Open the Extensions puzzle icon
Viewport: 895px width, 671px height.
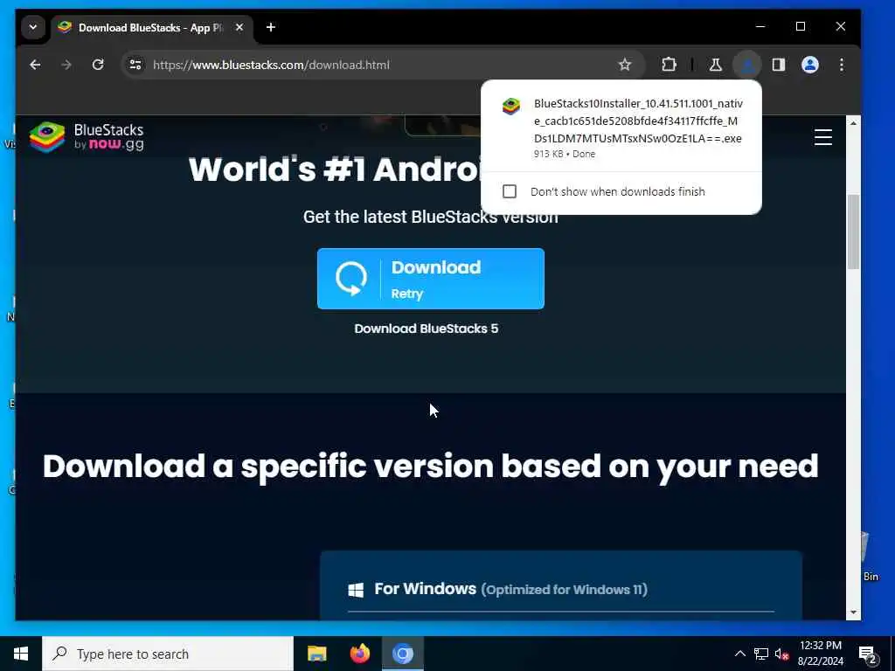pyautogui.click(x=669, y=65)
